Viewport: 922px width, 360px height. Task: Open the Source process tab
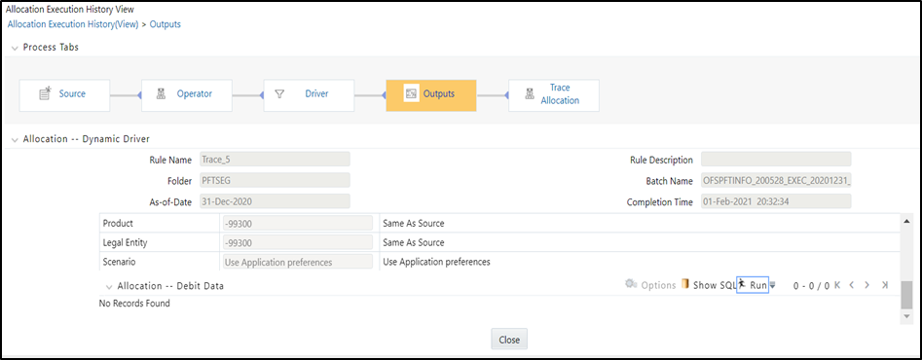[64, 95]
